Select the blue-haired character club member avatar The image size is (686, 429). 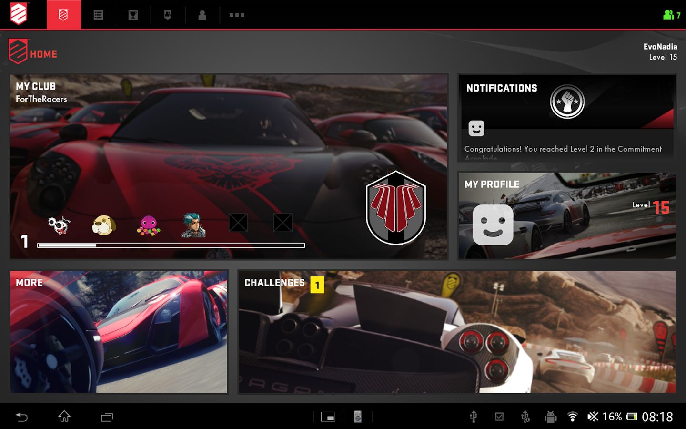[x=193, y=225]
